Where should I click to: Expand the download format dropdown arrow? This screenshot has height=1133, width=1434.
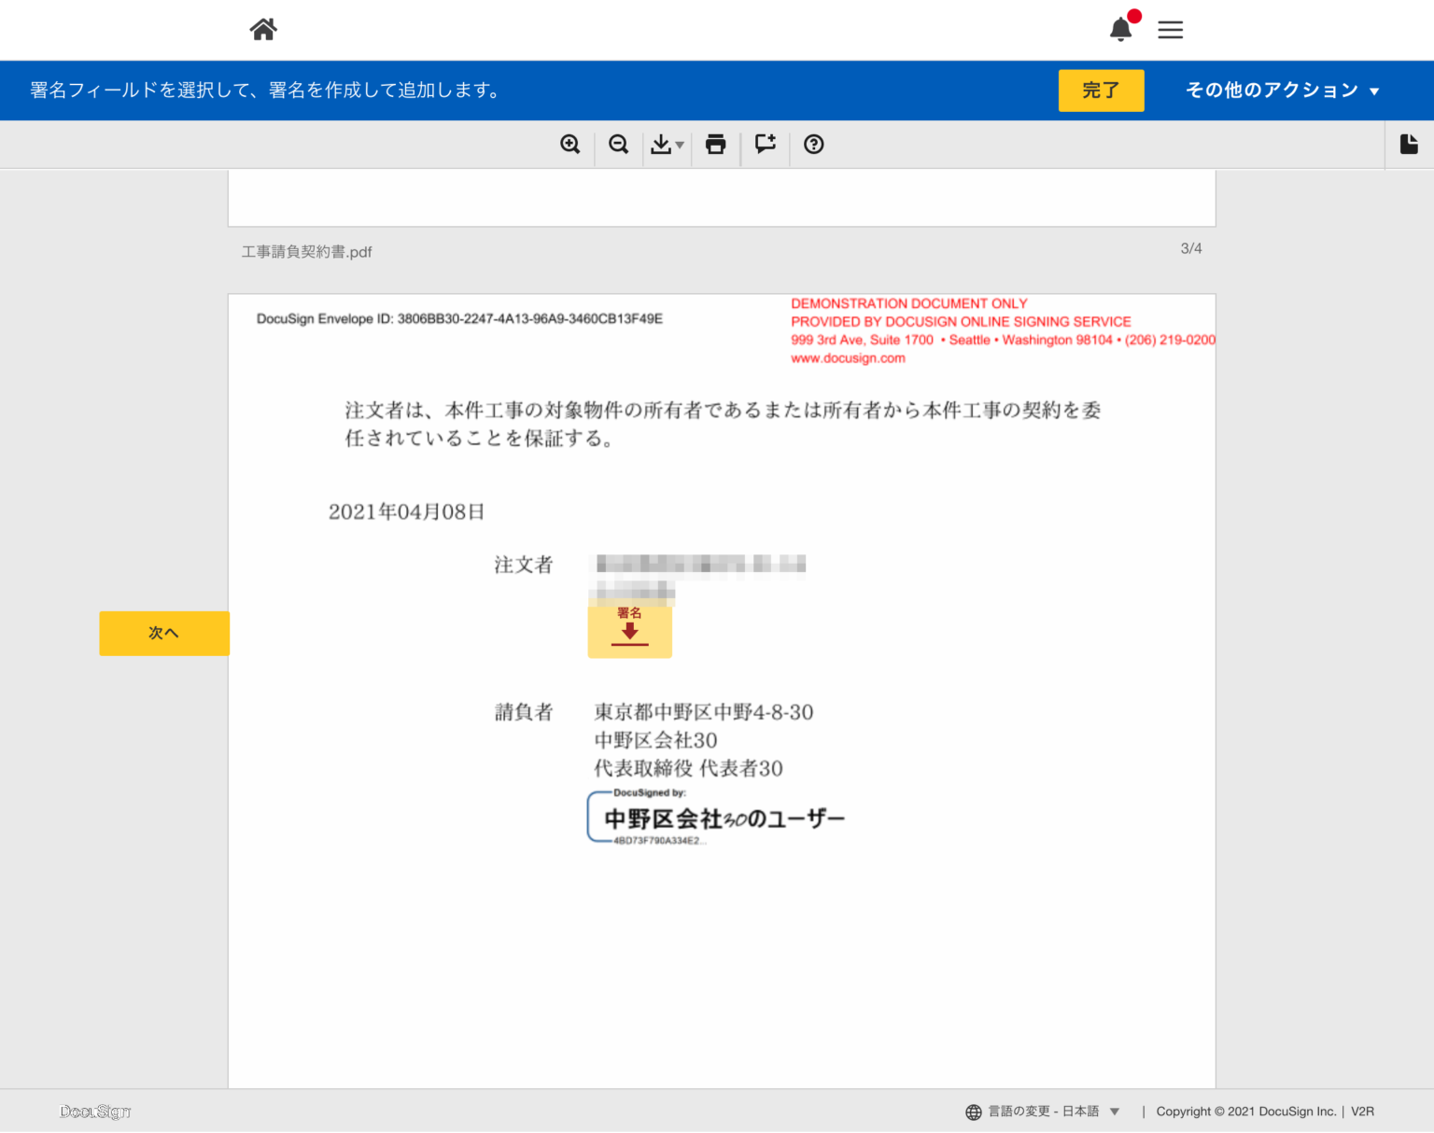pyautogui.click(x=679, y=145)
